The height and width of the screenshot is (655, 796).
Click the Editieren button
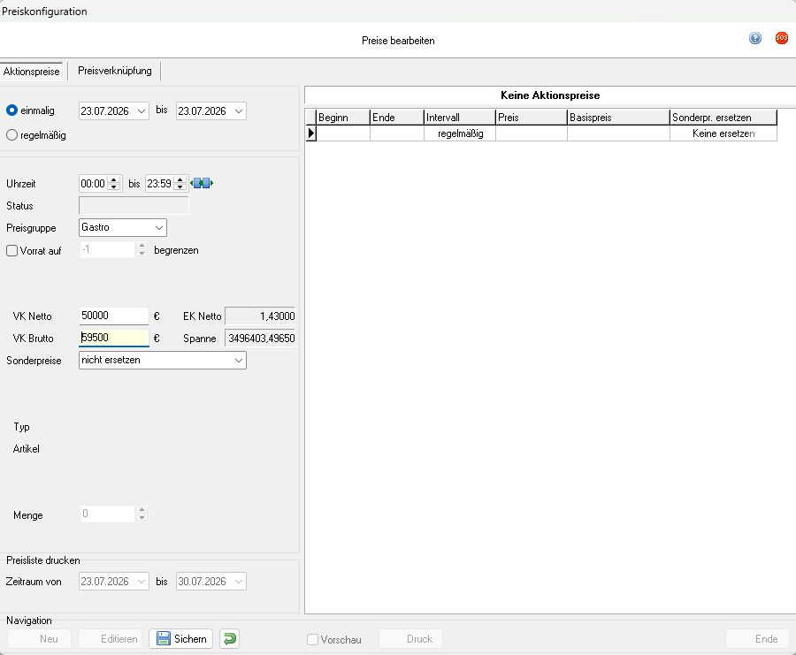111,639
